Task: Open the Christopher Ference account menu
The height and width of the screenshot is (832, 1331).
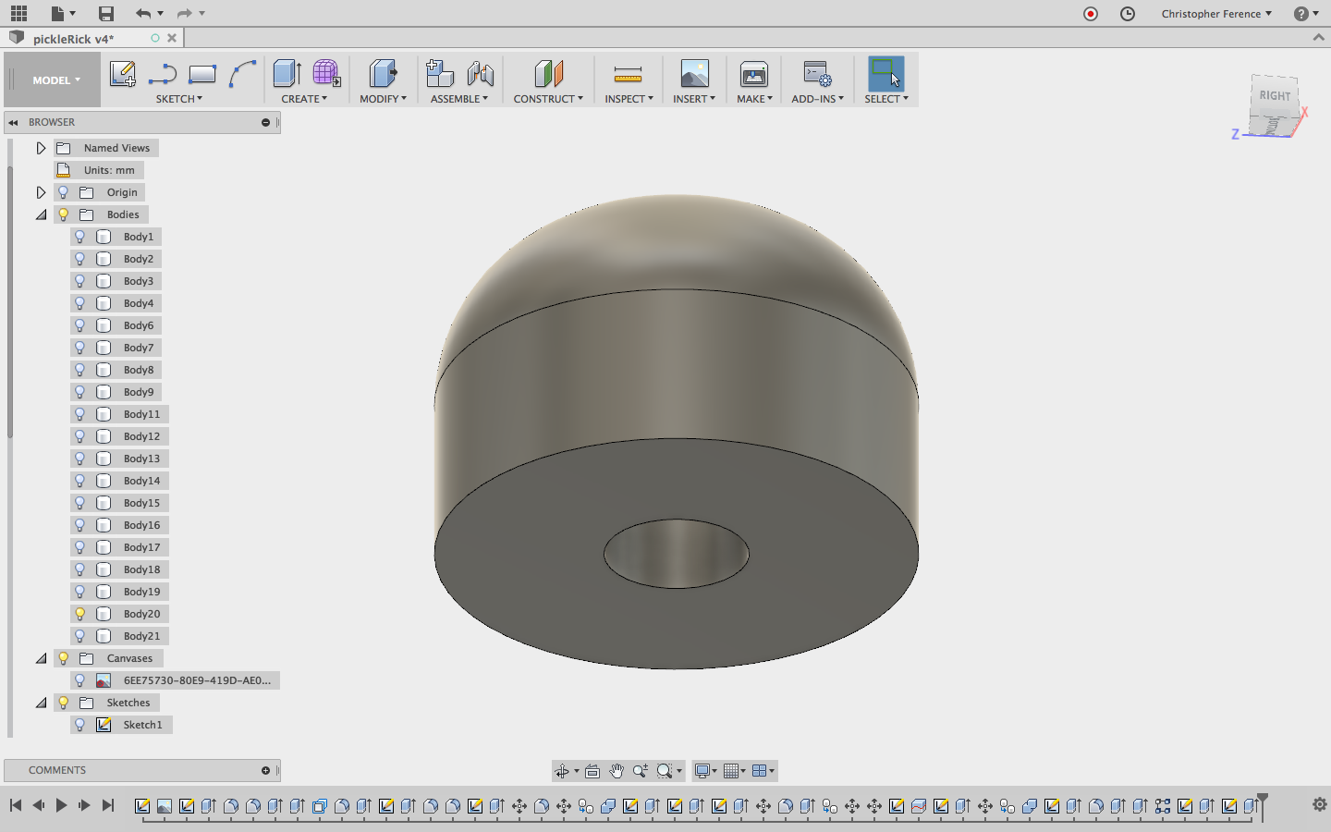Action: click(1215, 14)
